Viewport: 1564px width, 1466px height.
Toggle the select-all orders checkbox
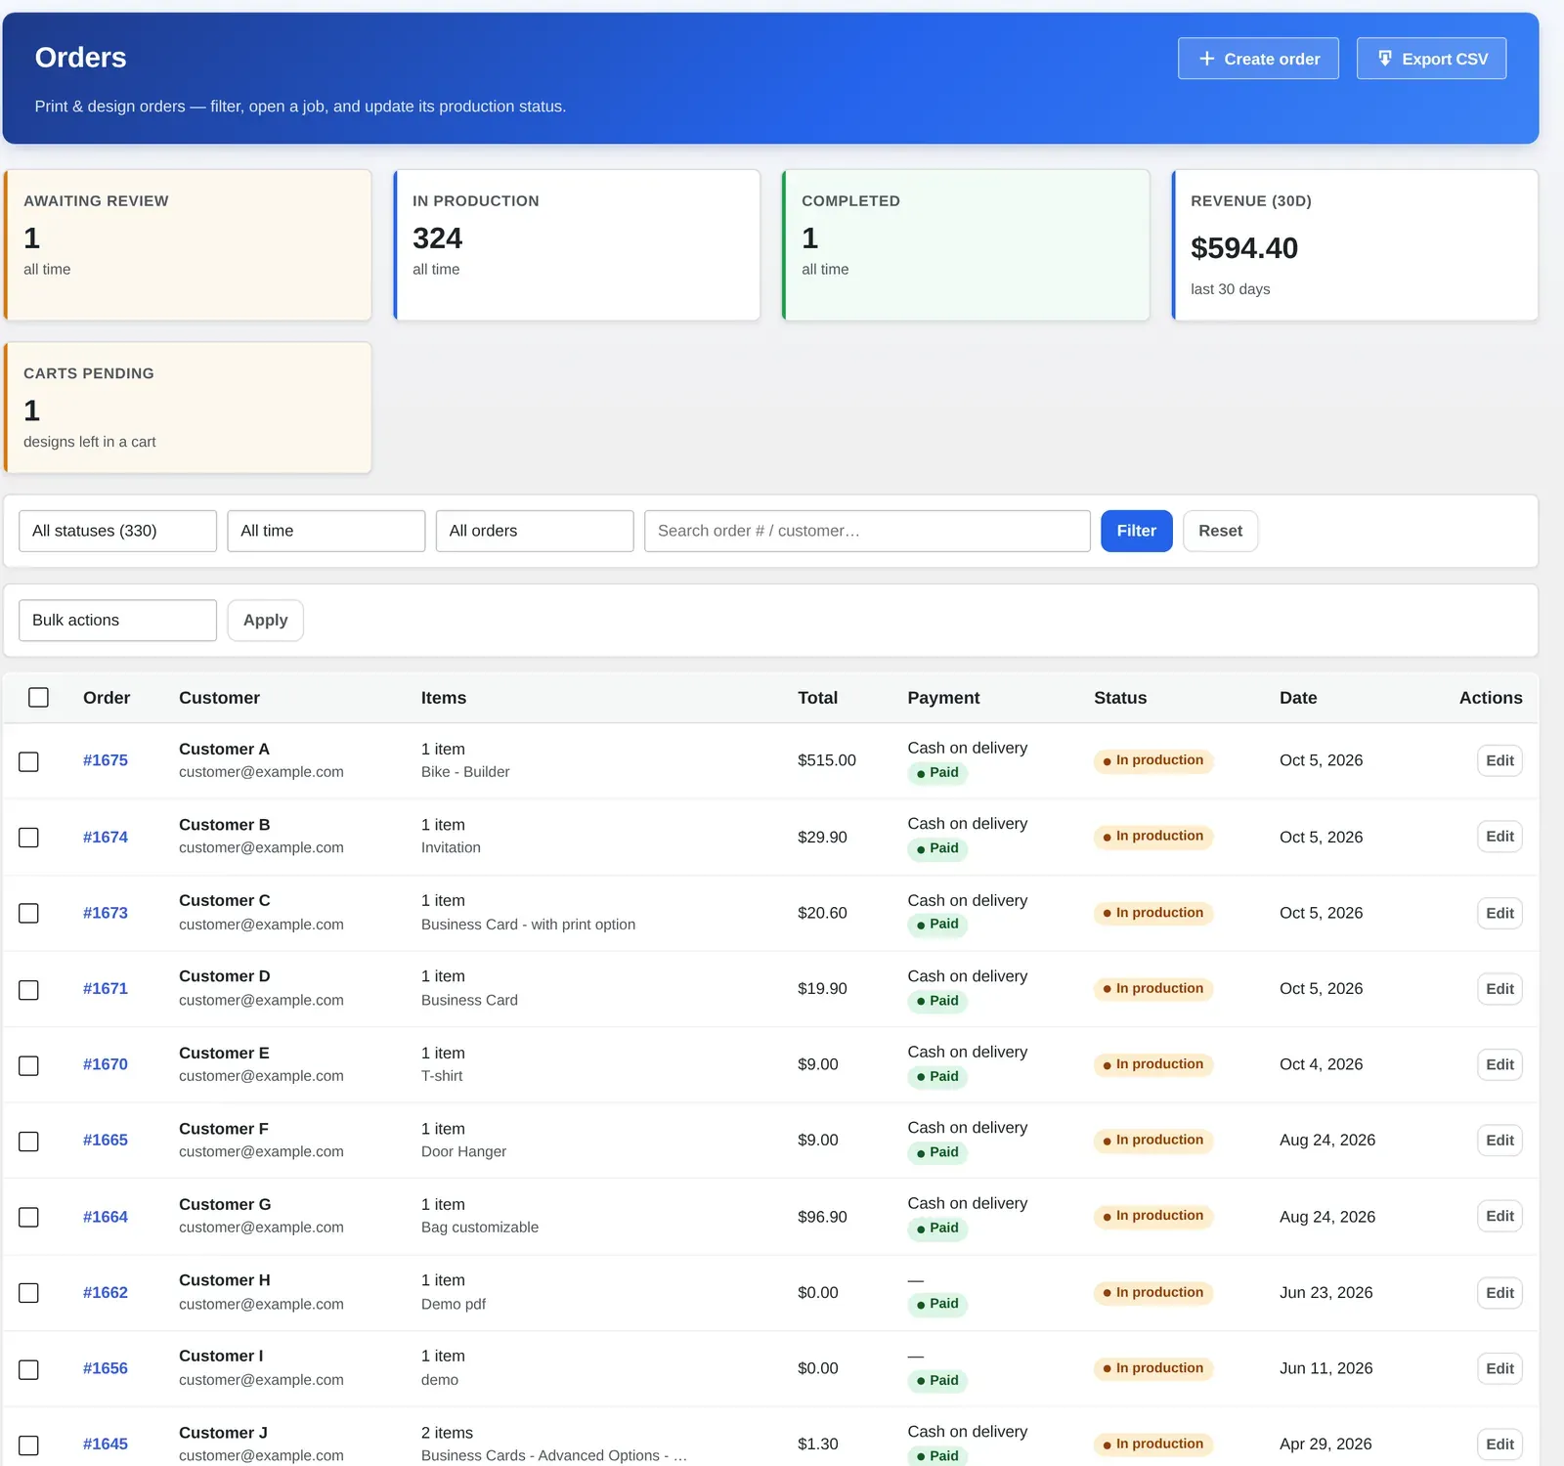38,697
